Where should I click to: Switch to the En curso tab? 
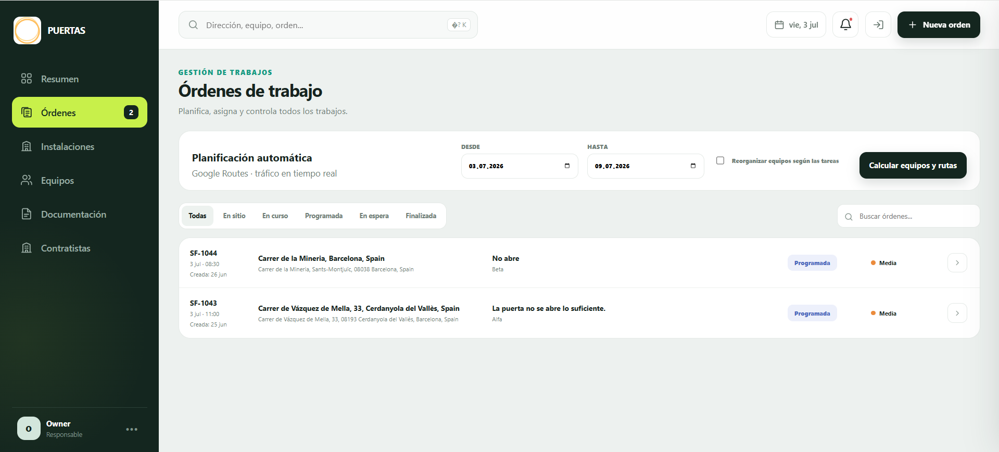pos(275,216)
